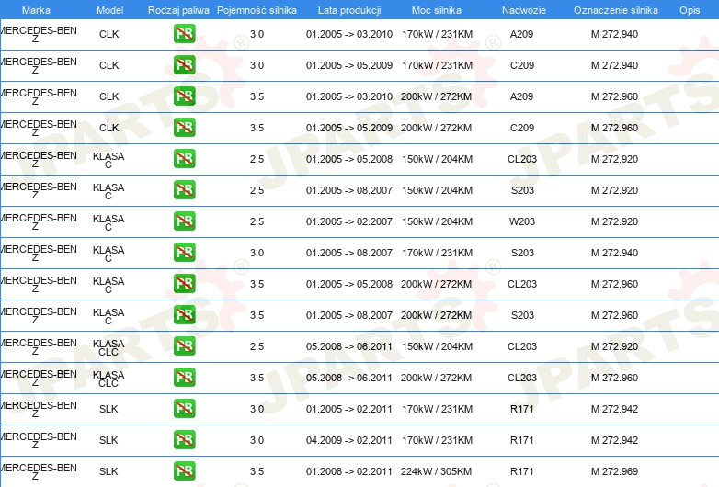
Task: Click the Opis column header
Action: click(690, 10)
